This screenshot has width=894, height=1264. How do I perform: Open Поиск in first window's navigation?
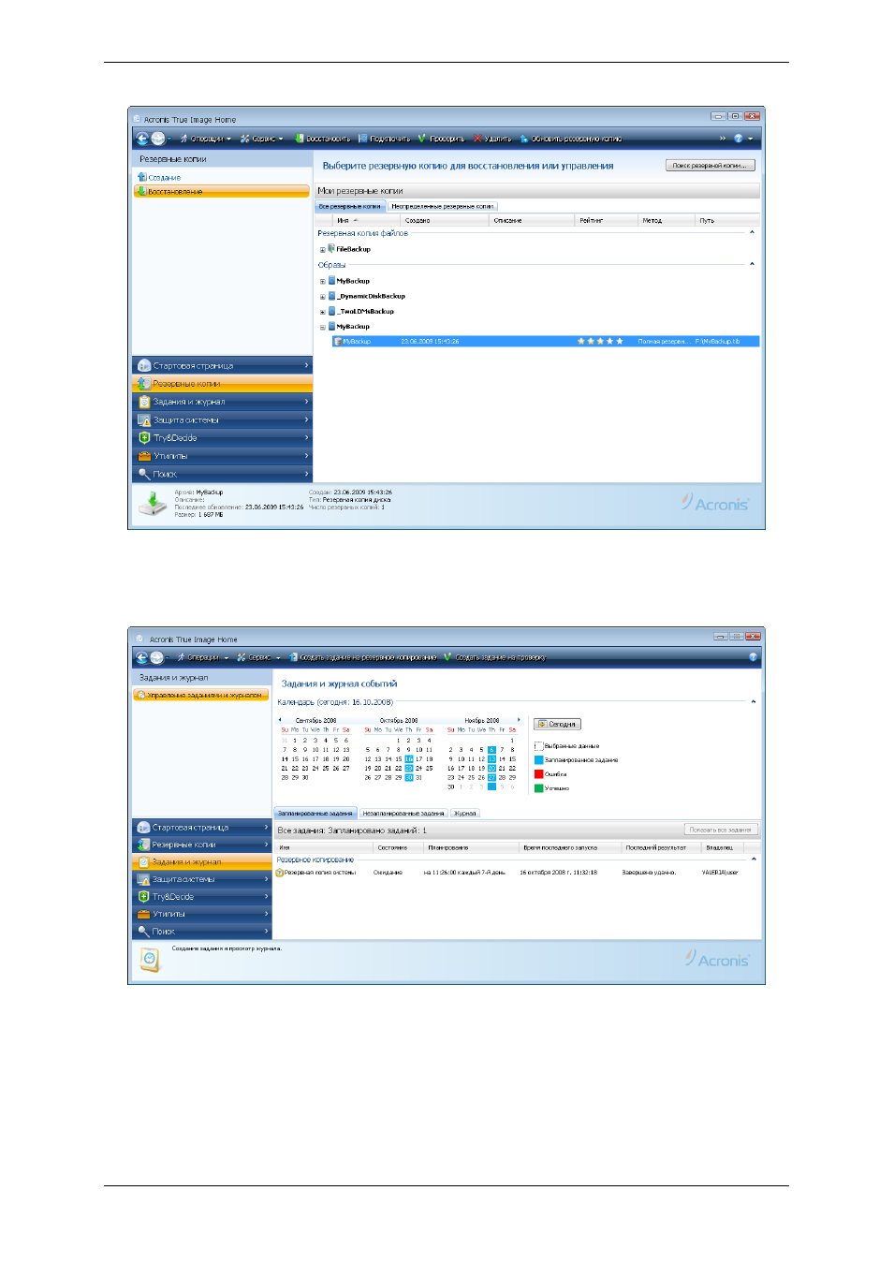point(222,474)
